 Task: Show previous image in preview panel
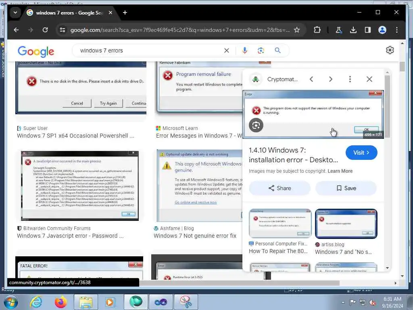(x=311, y=79)
